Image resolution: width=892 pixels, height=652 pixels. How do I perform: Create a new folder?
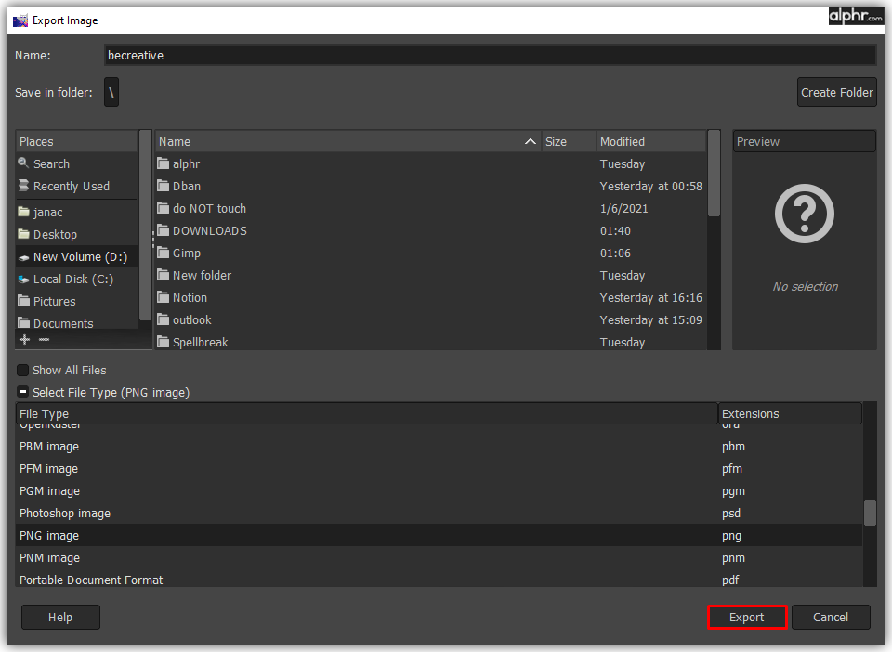[x=837, y=92]
